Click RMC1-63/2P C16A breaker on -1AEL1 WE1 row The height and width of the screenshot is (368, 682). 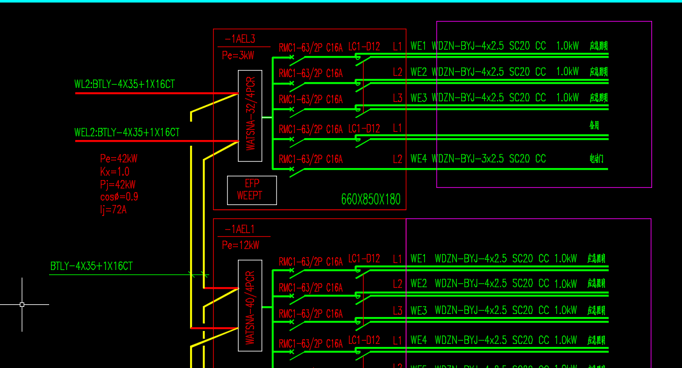click(311, 262)
